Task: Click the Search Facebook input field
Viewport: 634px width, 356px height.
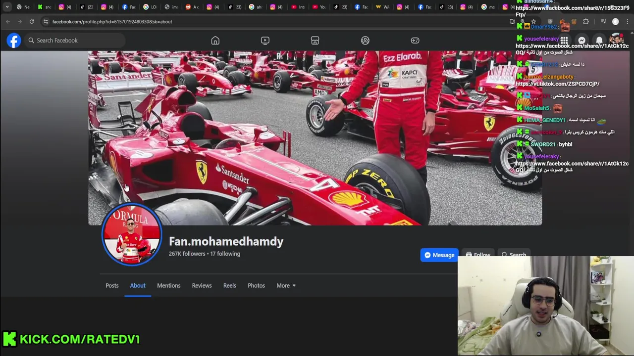Action: point(74,41)
